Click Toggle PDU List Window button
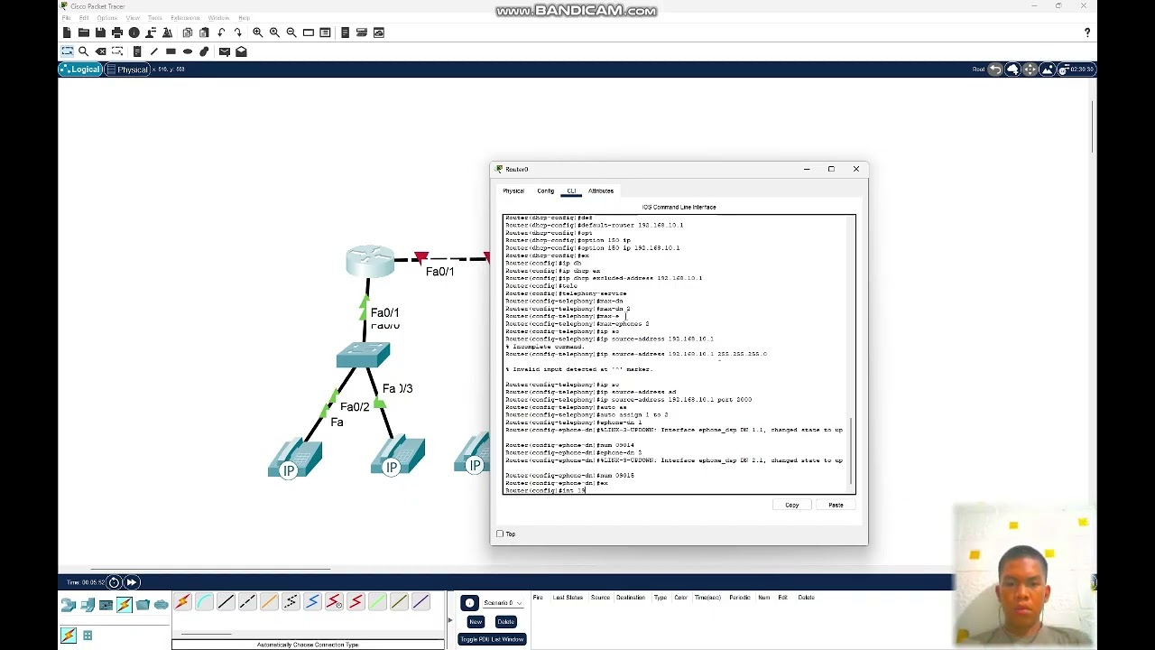 click(x=492, y=639)
